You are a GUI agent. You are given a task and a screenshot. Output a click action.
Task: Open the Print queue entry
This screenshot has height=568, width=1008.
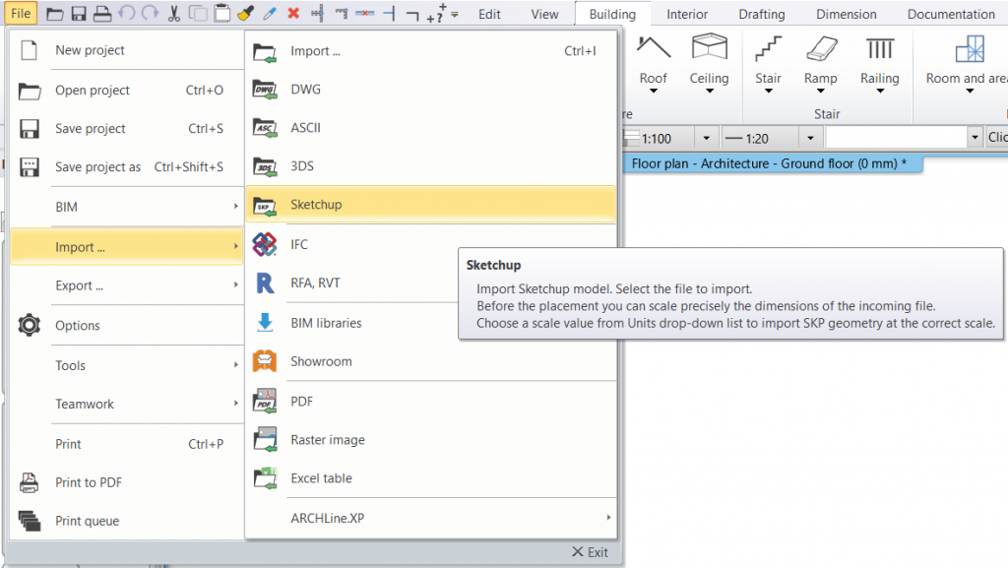click(x=127, y=521)
